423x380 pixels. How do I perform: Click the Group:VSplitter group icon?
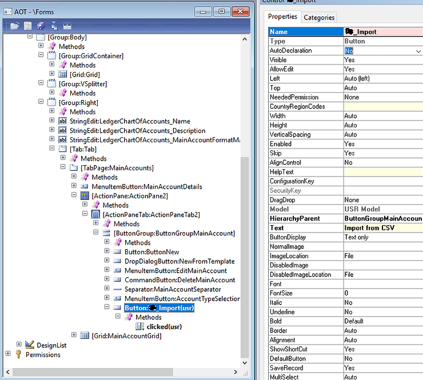coord(51,83)
